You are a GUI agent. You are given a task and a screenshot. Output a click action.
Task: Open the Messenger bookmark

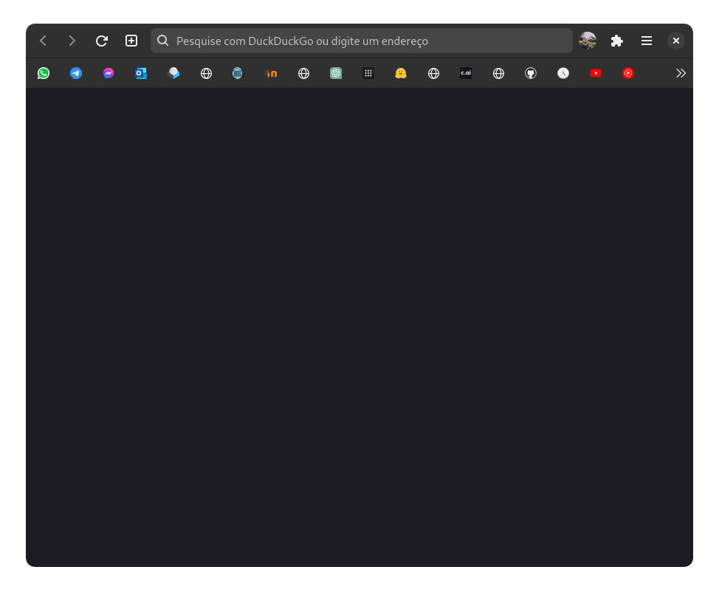click(x=109, y=73)
